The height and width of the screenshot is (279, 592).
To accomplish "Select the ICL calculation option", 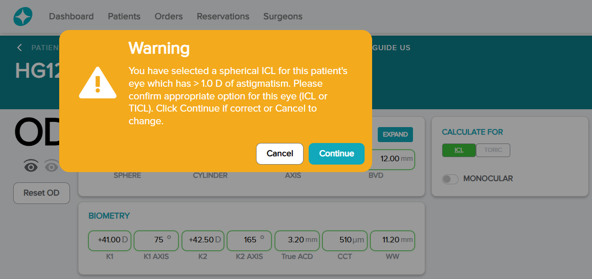I will point(459,150).
